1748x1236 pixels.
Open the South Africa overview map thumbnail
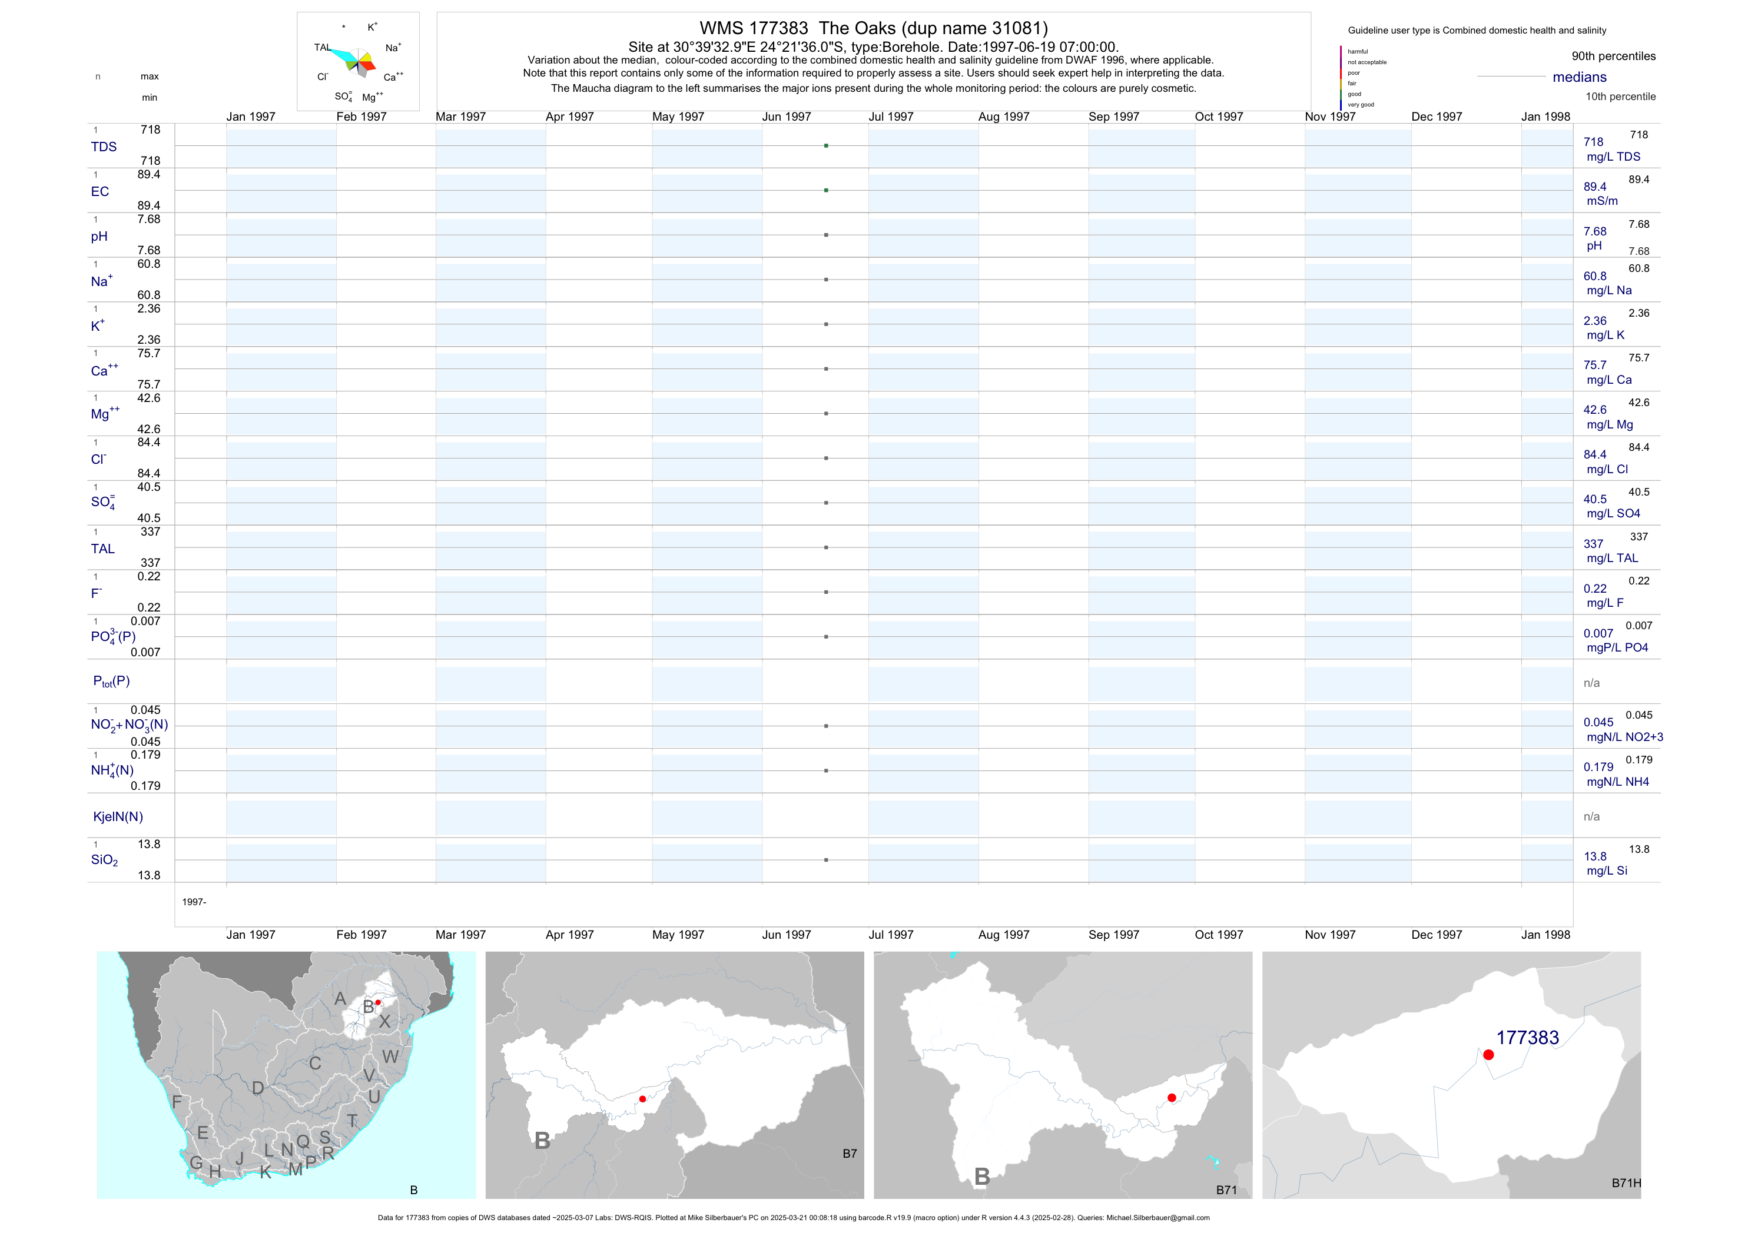(286, 1075)
